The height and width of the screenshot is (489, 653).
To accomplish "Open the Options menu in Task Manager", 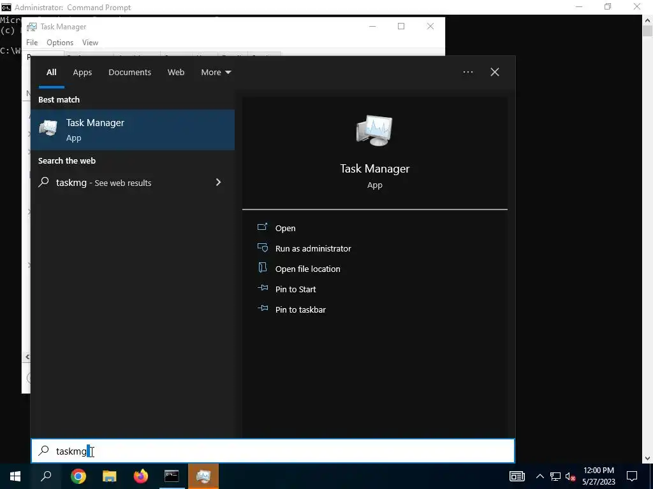I will [60, 43].
